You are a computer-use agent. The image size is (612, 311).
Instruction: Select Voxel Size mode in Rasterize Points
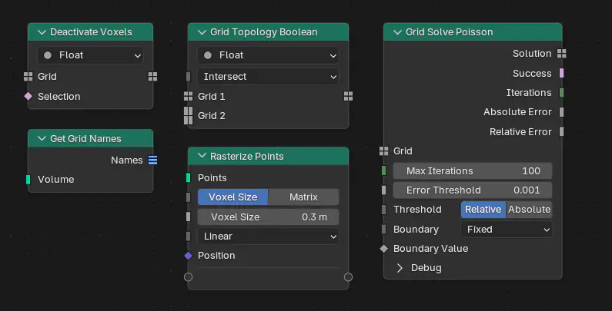pos(233,197)
